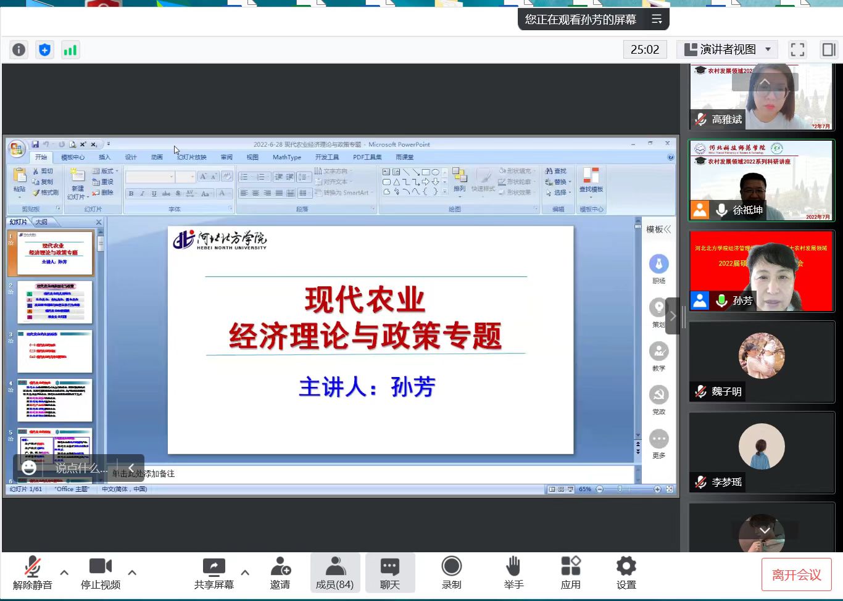Screen dimensions: 843x601
Task: Open the blue security shield icon
Action: [x=44, y=49]
